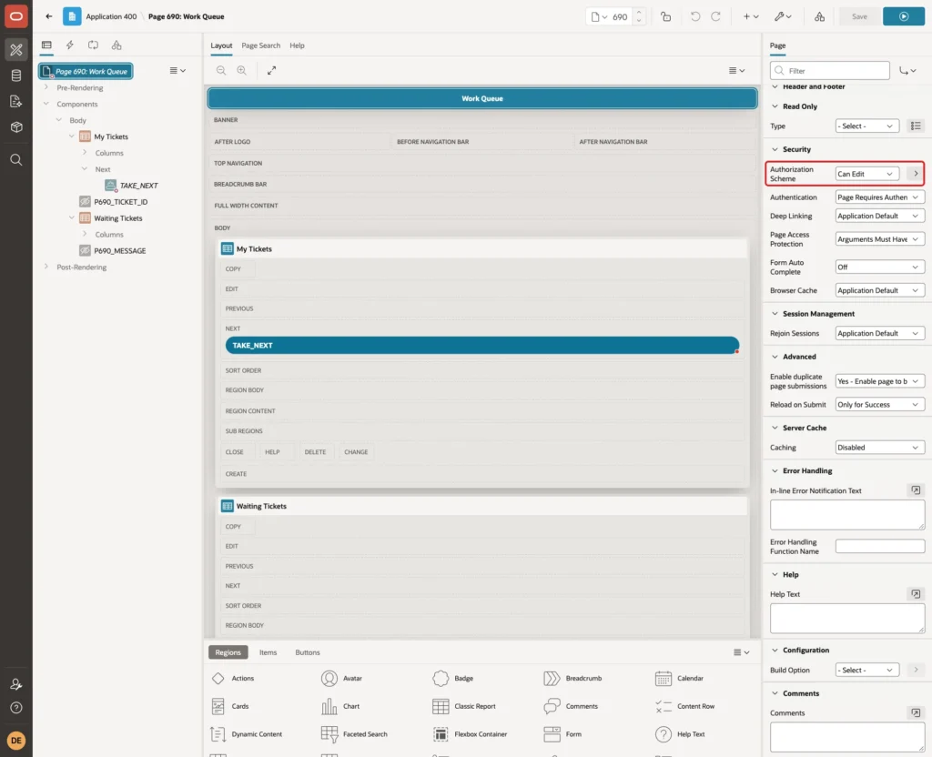Expand Post-Rendering tree node
The image size is (932, 757).
[x=46, y=267]
